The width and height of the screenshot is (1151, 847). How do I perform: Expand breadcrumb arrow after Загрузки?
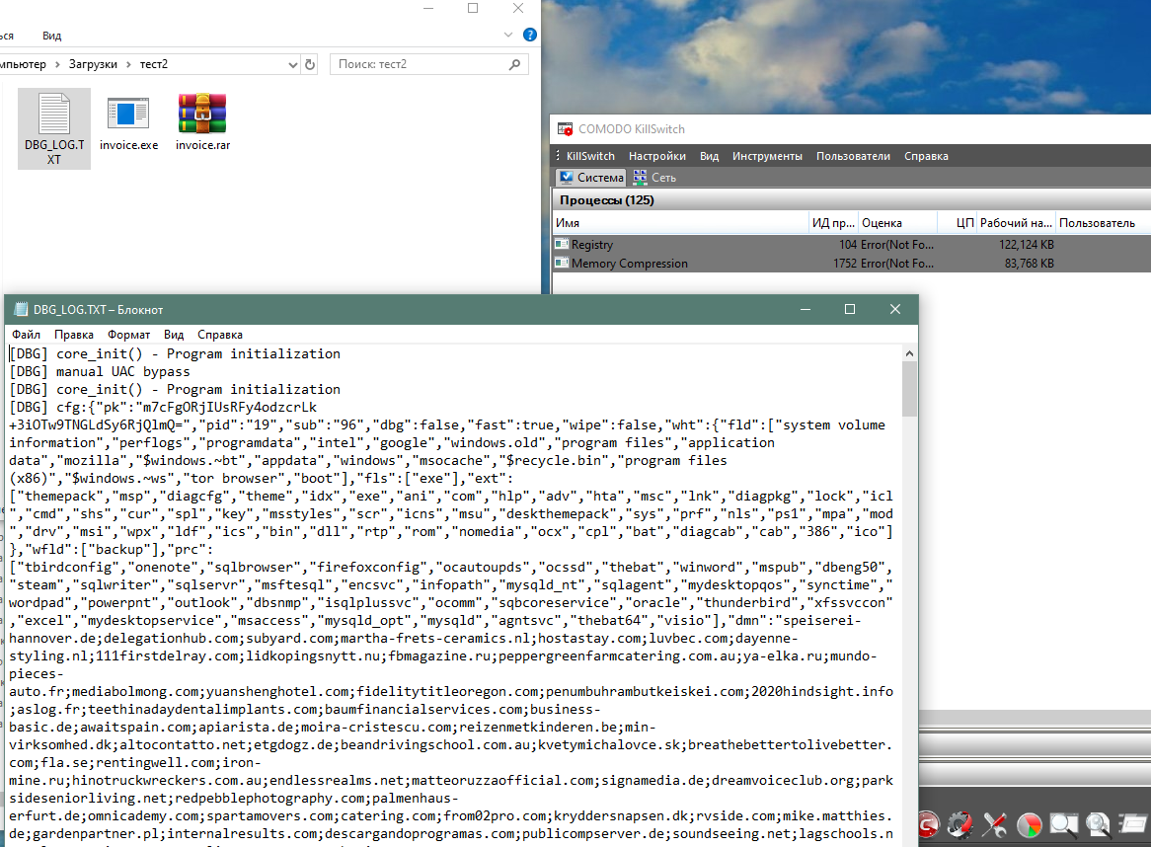128,64
